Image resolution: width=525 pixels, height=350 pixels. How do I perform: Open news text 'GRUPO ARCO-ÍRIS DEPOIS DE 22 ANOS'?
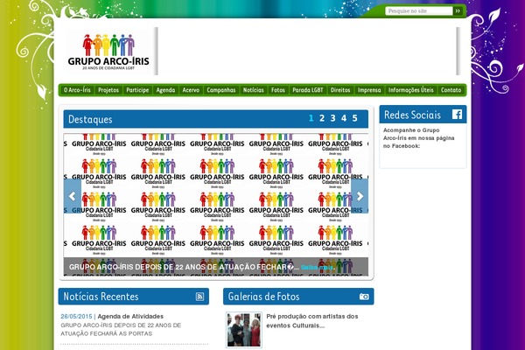point(121,329)
